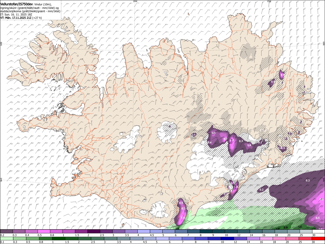Select the bright pink swatch between 0.5 and 0.8, upper legend
The image size is (325, 244).
44,232
